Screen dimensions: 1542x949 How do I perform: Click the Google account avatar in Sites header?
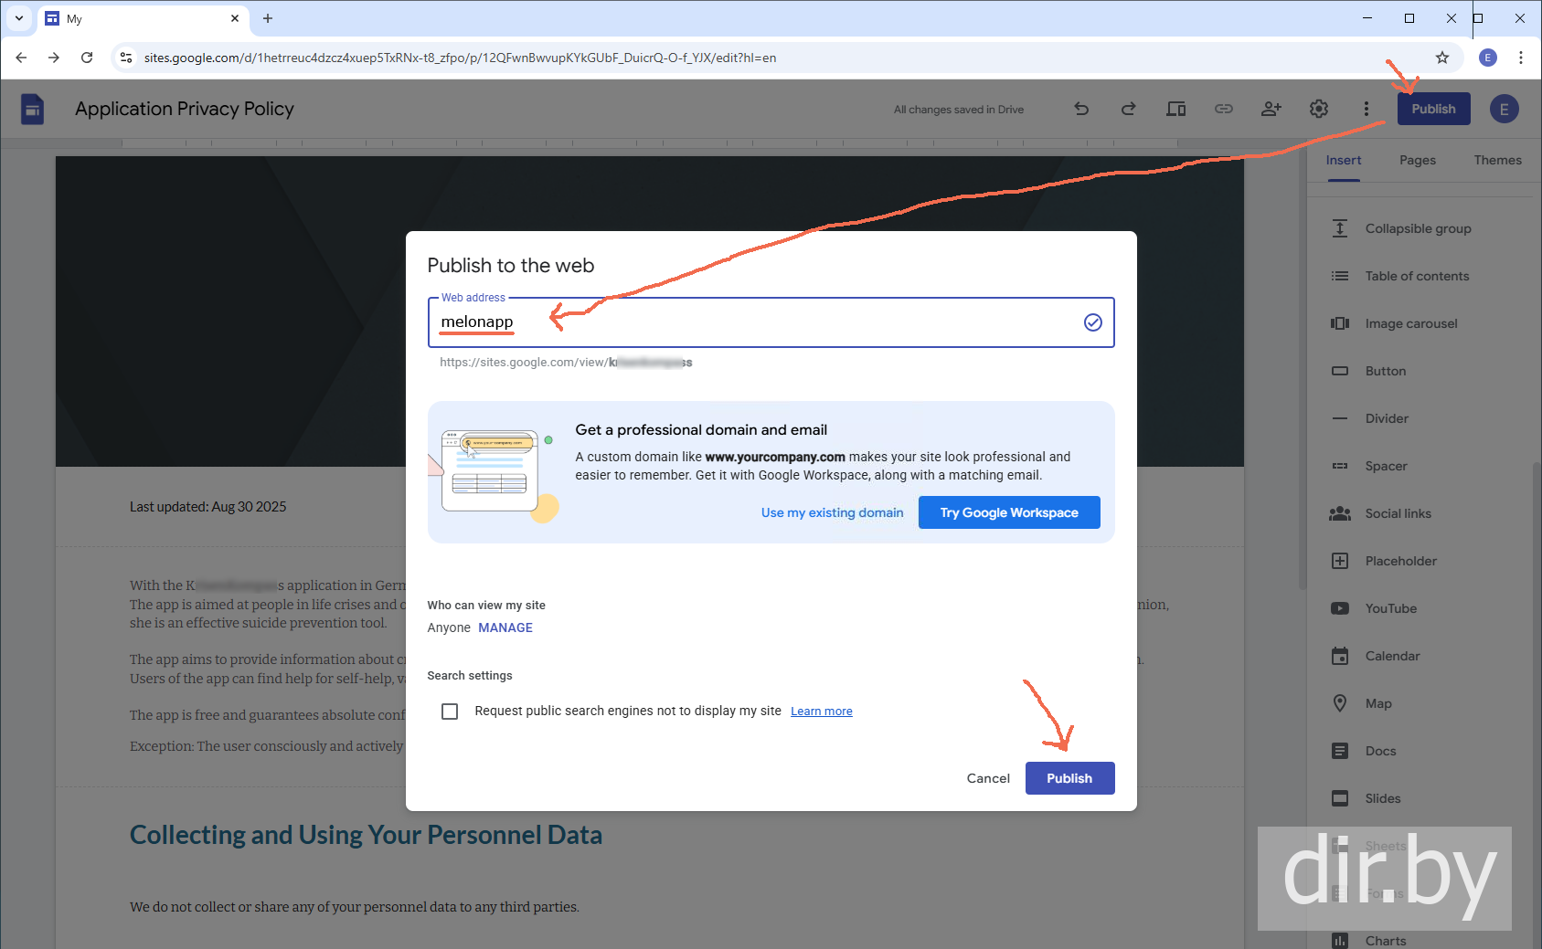click(1505, 109)
